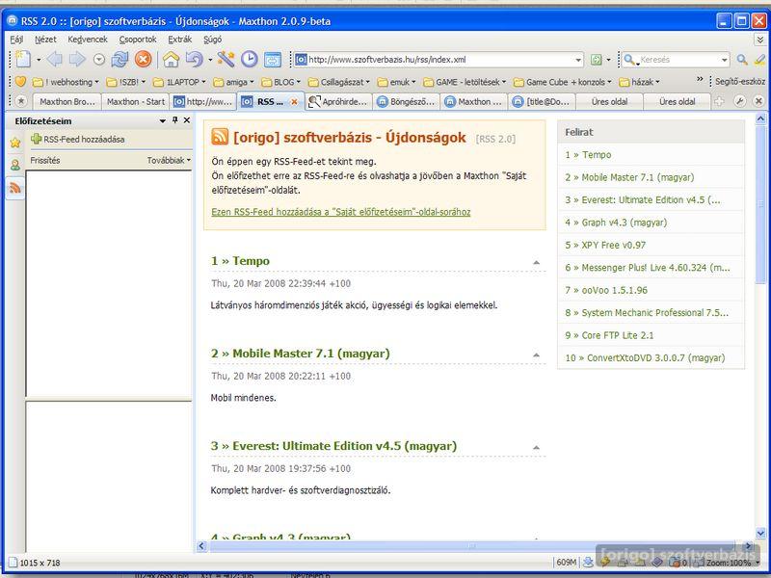Click the full screen window icon
This screenshot has height=578, width=771.
(x=273, y=60)
